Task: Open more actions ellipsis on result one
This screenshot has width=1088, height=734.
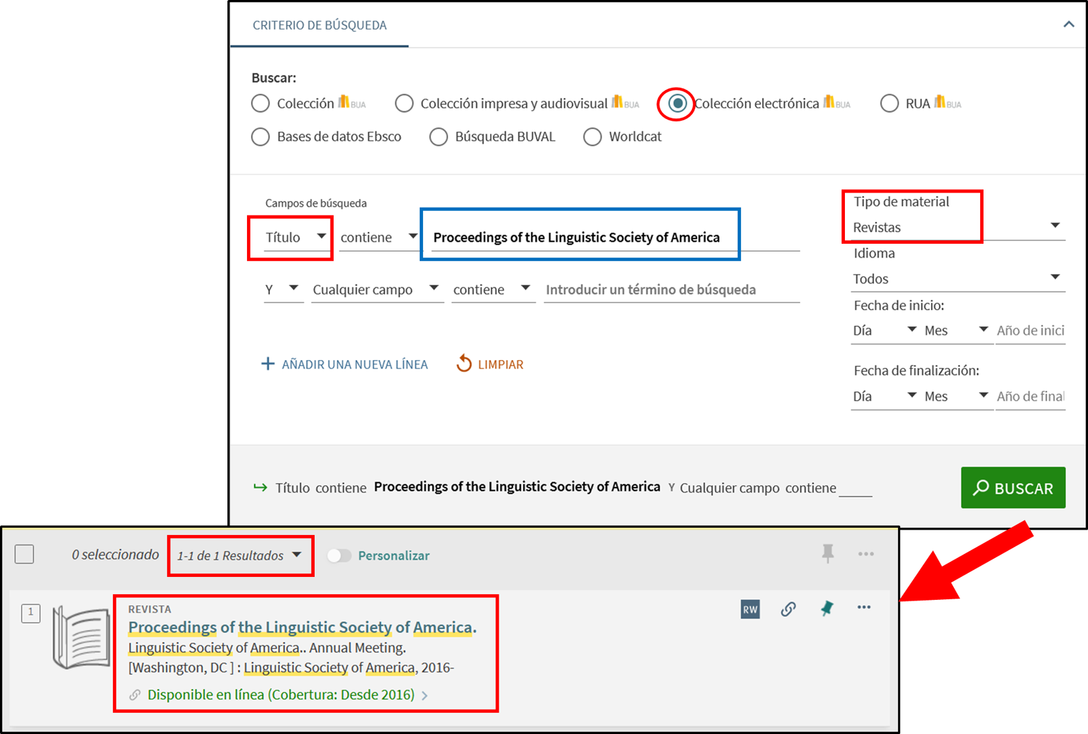Action: 864,608
